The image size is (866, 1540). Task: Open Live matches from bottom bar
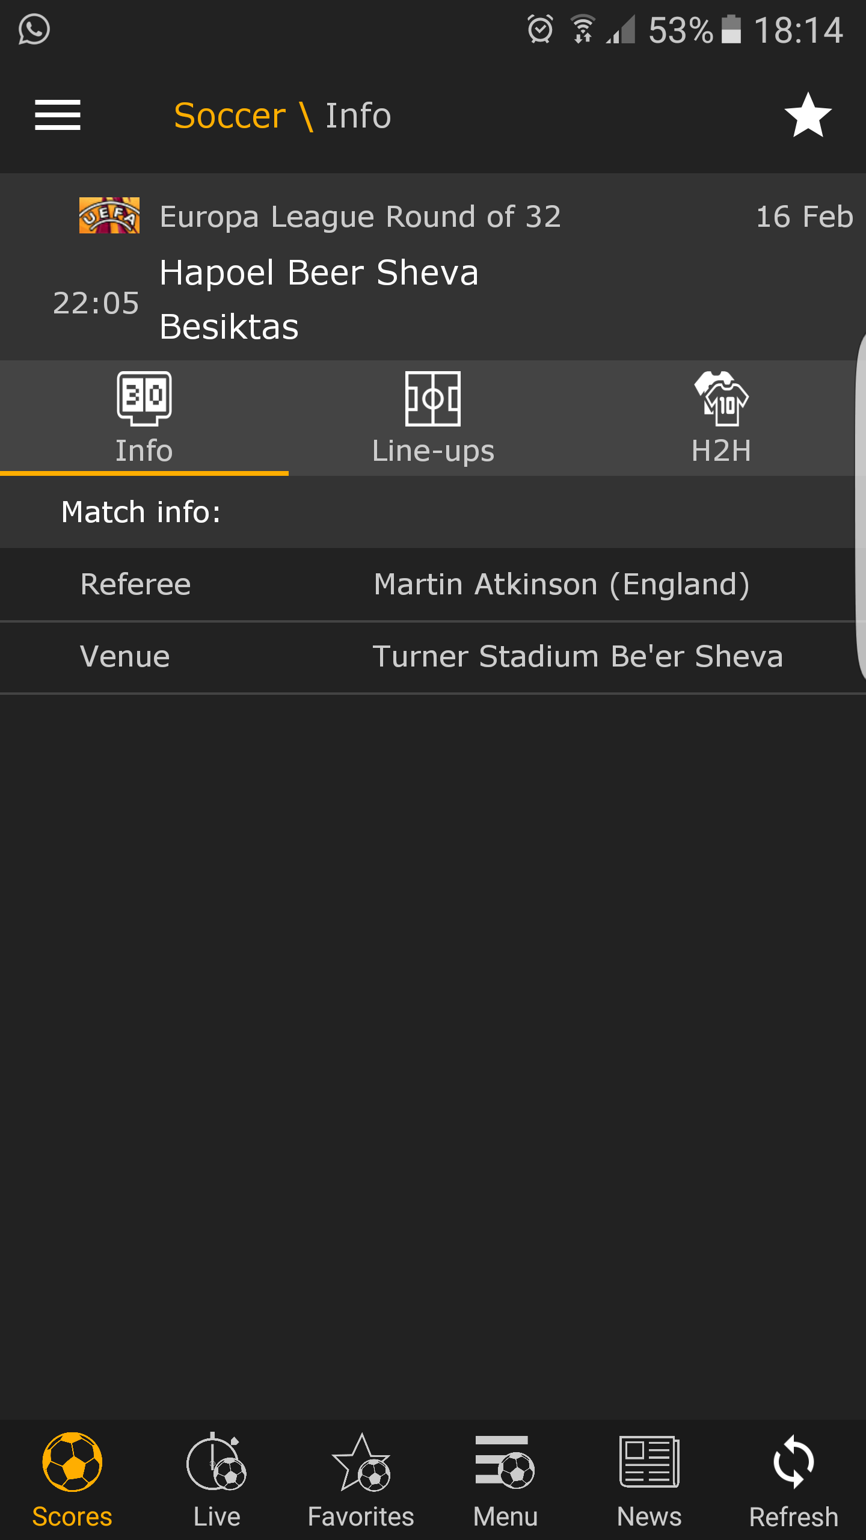click(216, 1480)
